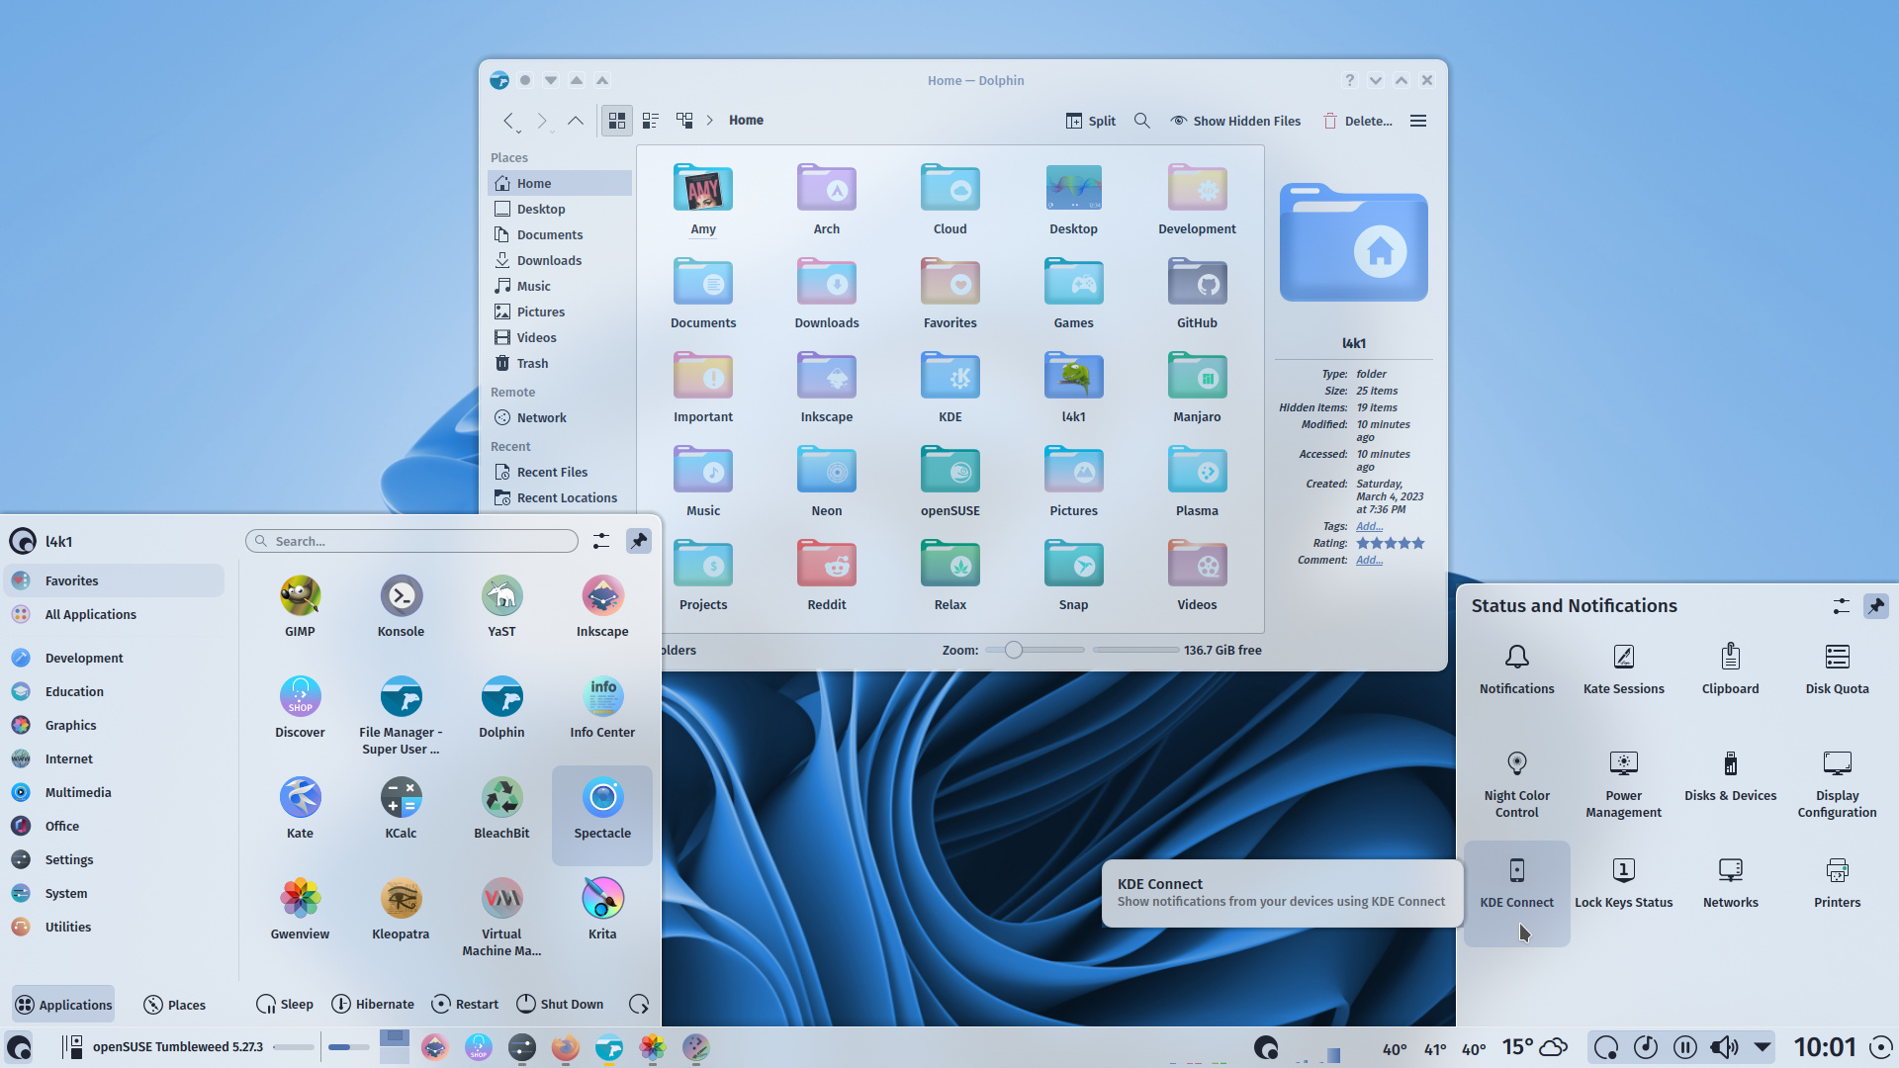This screenshot has width=1899, height=1068.
Task: Switch Dolphin to icons view mode
Action: (617, 121)
